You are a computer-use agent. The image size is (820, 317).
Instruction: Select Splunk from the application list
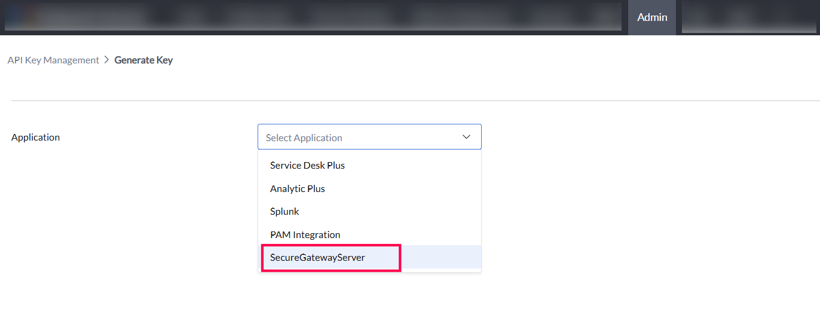tap(369, 211)
